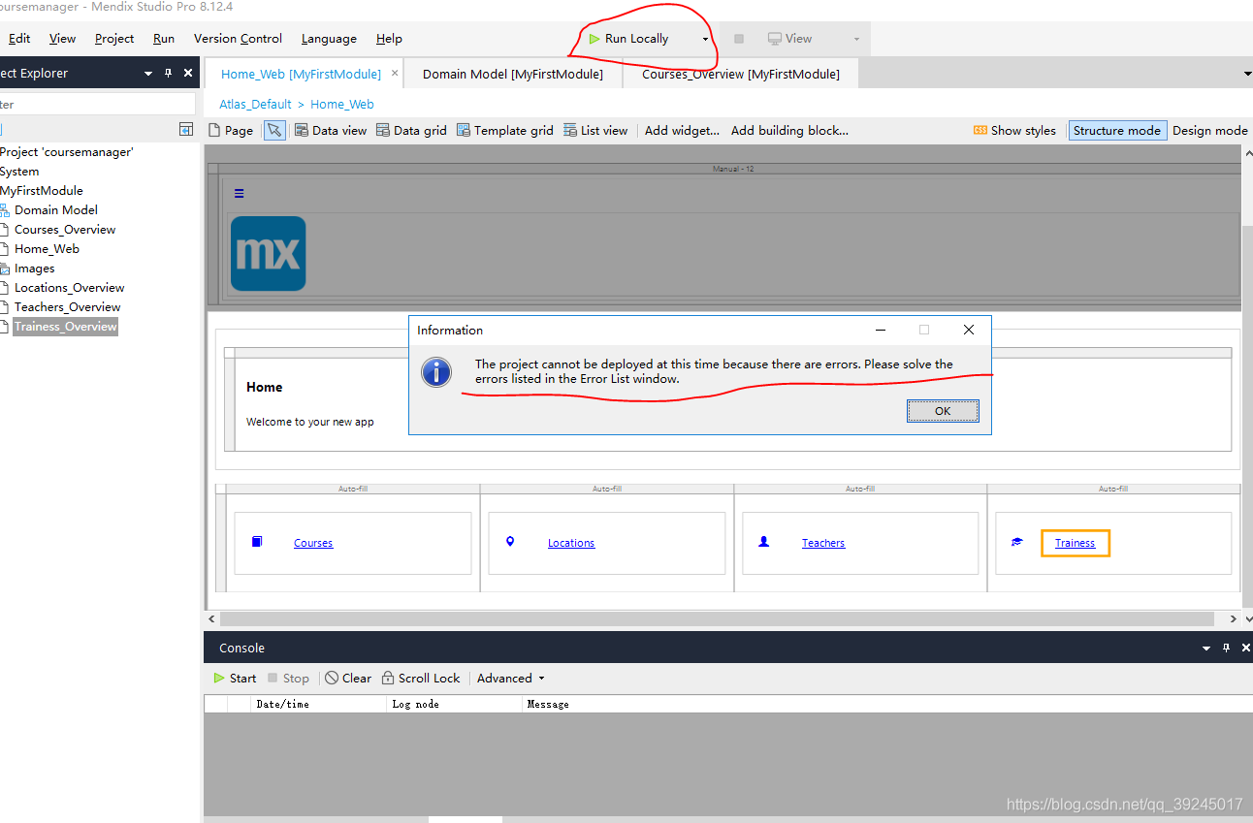Open the Run Locally dropdown arrow
1253x823 pixels.
click(x=705, y=40)
